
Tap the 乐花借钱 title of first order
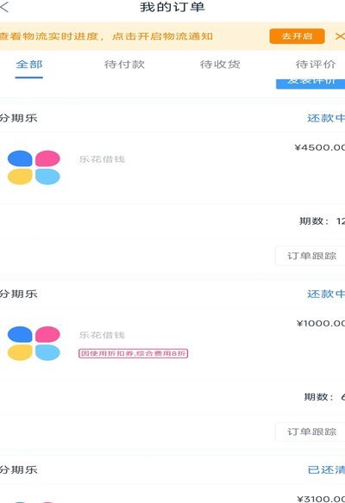[102, 159]
